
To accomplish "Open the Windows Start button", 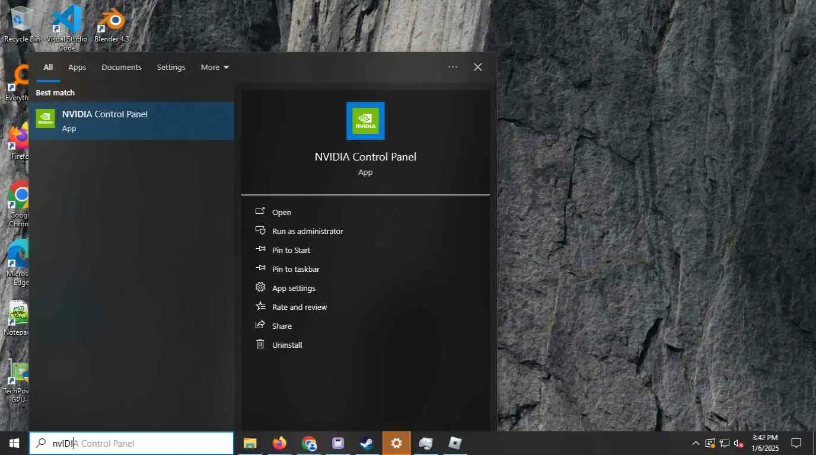I will 14,443.
